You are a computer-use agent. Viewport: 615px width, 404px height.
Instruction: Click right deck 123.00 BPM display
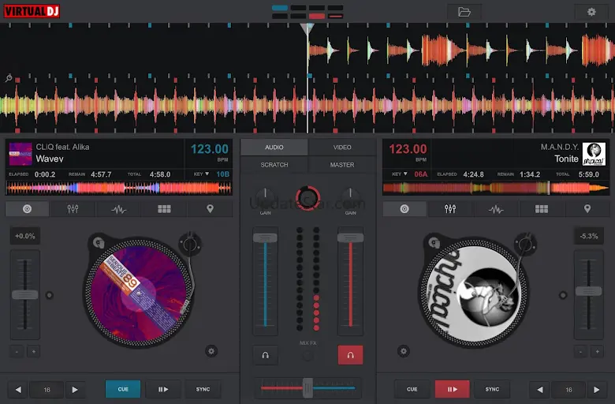[x=408, y=149]
